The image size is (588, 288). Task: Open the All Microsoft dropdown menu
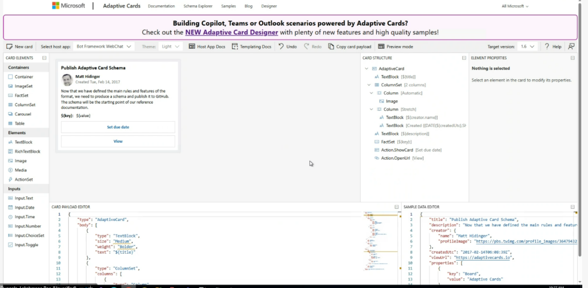click(515, 6)
